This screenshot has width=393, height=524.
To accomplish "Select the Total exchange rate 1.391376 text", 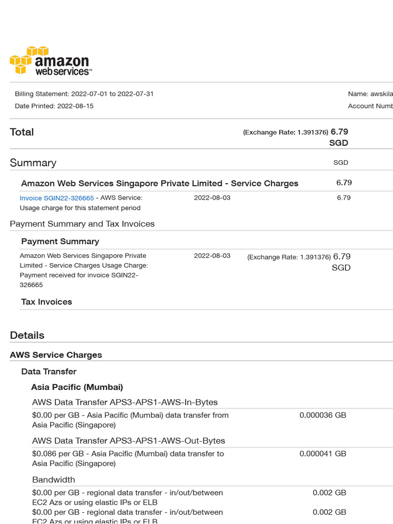I will point(286,133).
